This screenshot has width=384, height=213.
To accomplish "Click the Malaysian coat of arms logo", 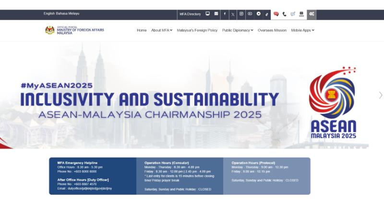I will (x=50, y=30).
